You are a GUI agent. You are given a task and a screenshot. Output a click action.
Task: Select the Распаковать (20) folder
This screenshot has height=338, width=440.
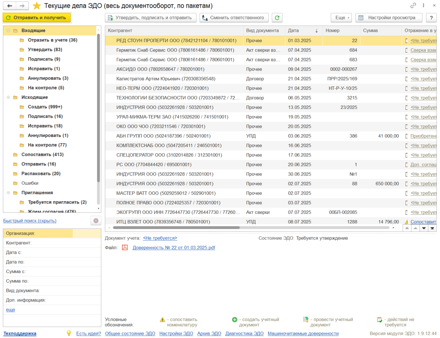[x=41, y=174]
